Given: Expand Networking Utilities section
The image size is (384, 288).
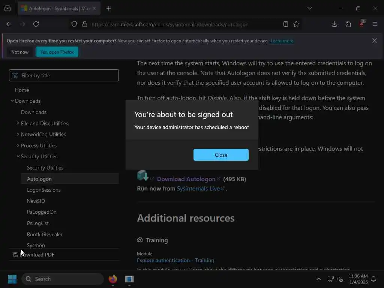Looking at the screenshot, I should click(43, 135).
